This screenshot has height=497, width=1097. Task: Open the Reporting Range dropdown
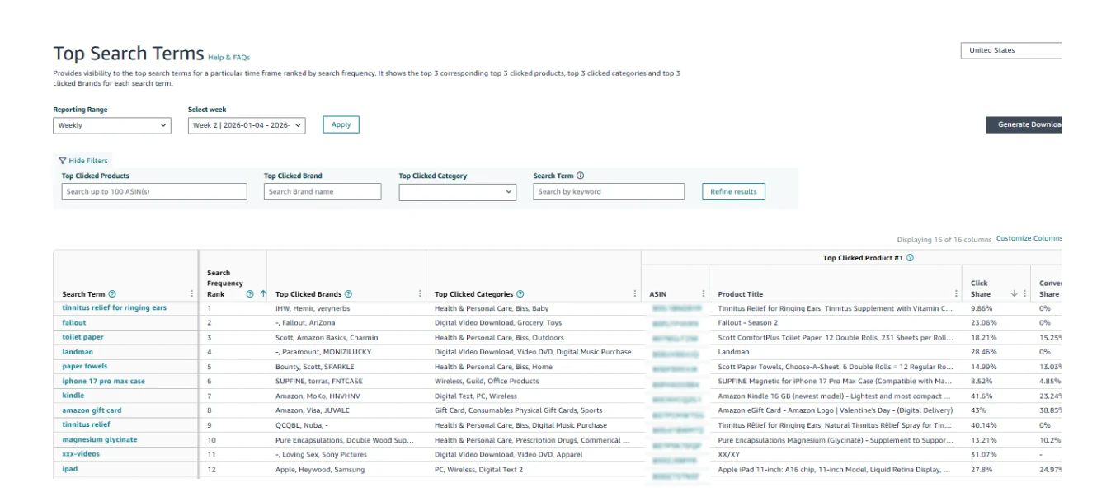112,124
